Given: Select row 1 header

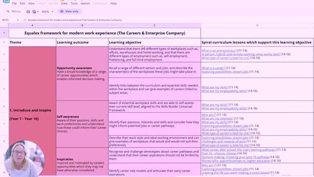Looking at the screenshot, I should coord(4,33).
